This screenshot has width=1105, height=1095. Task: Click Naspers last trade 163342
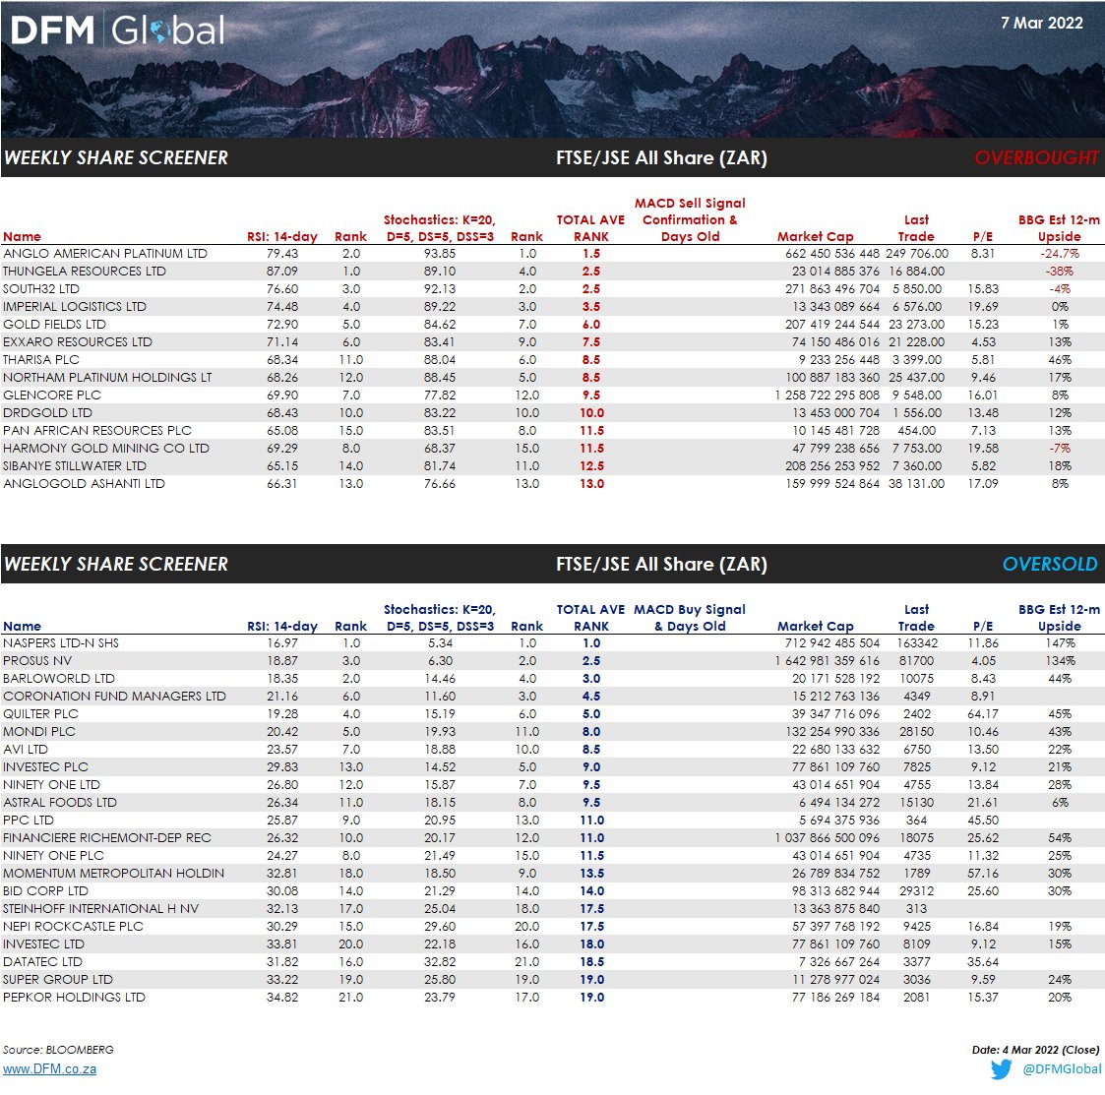(x=917, y=642)
